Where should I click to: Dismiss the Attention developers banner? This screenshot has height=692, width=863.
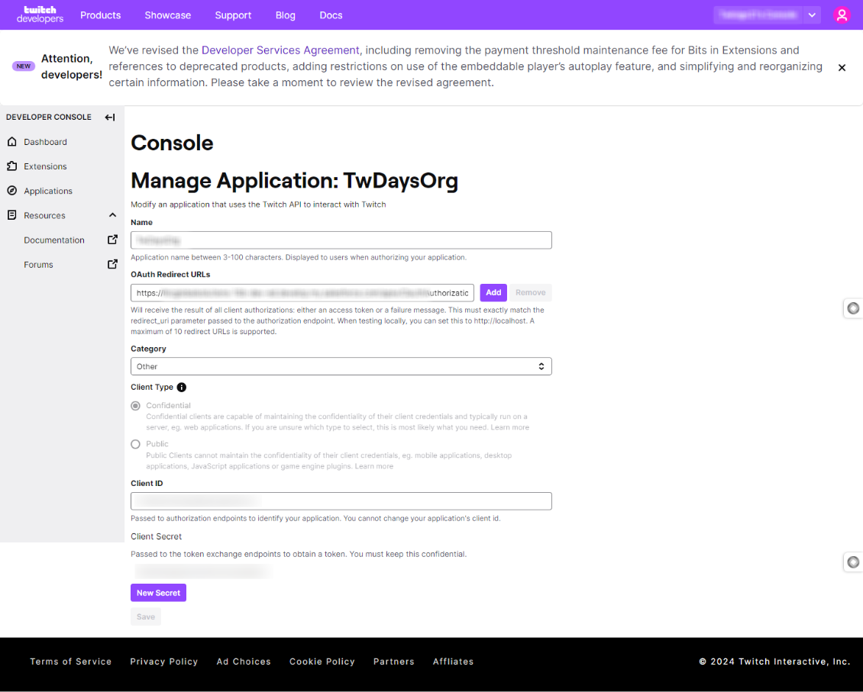point(842,68)
